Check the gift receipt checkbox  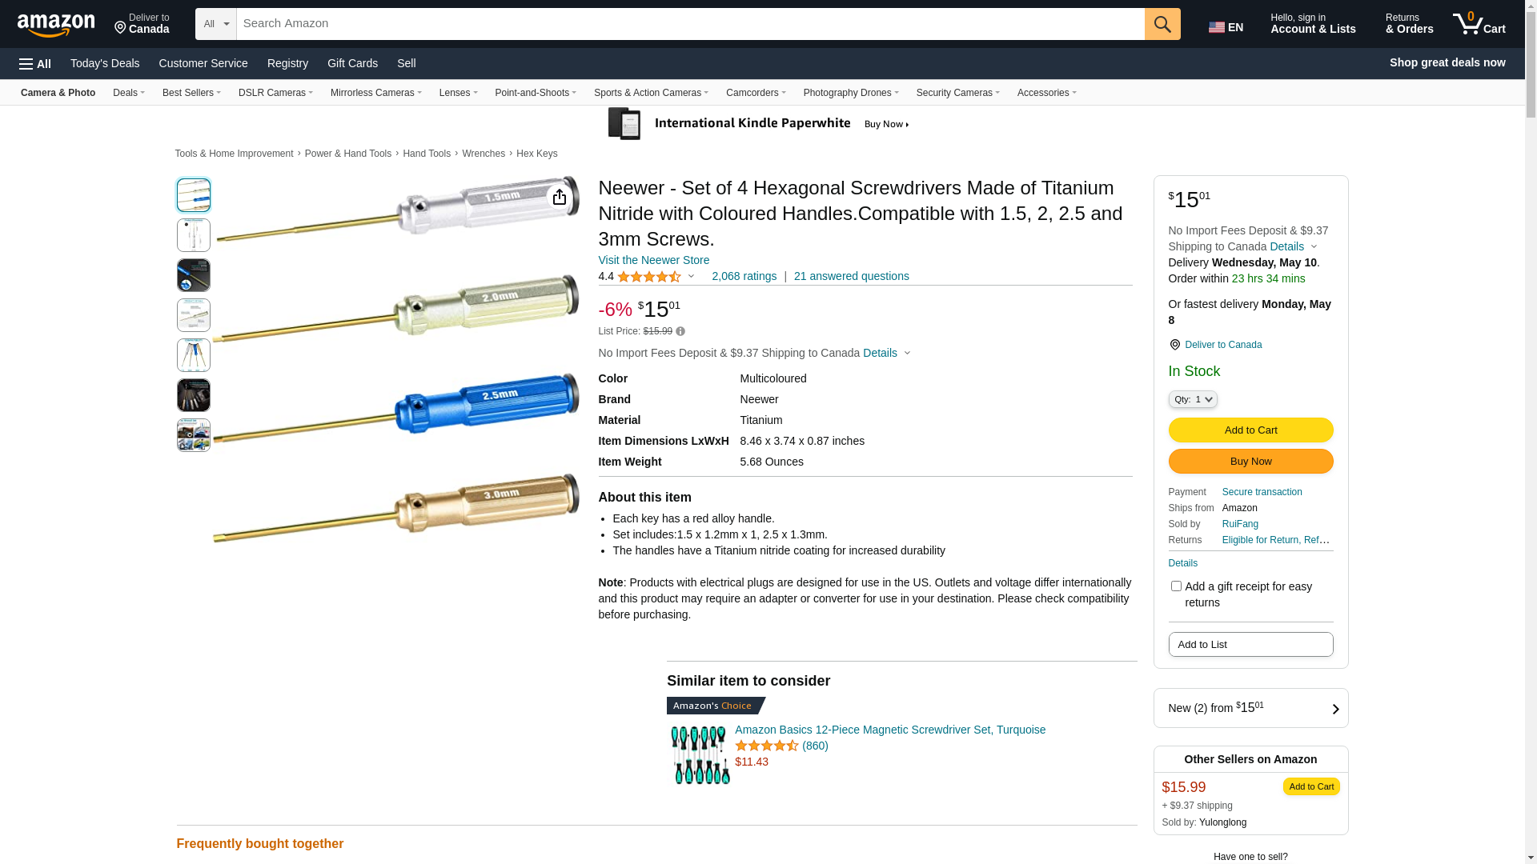tap(1176, 586)
